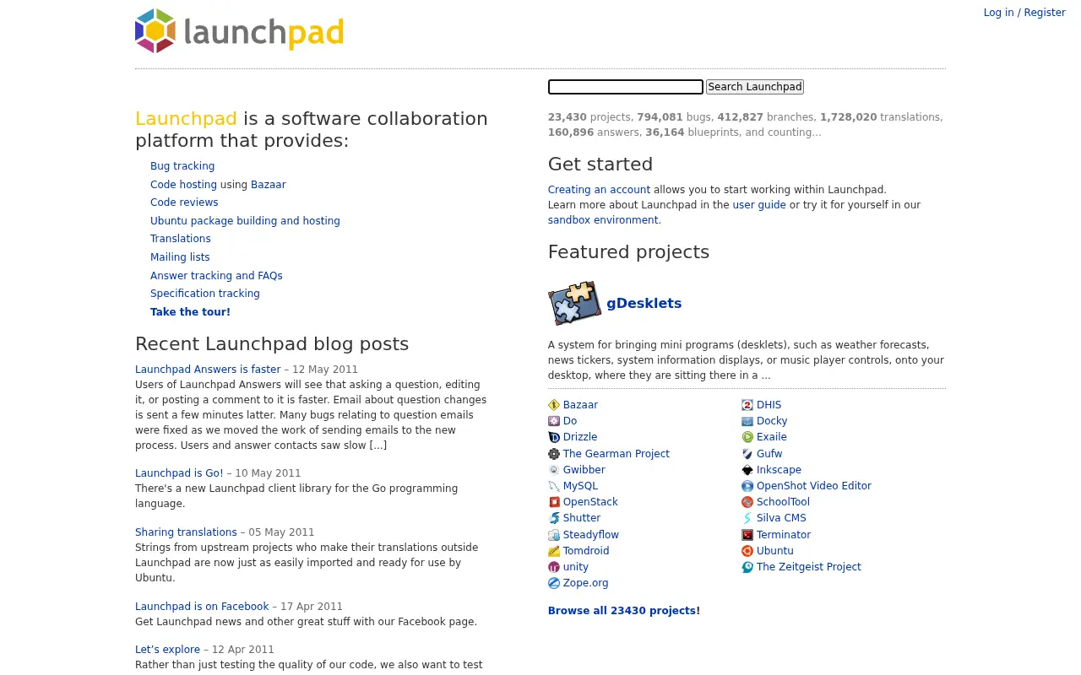Click the Zeitgeist Project icon
Image resolution: width=1081 pixels, height=675 pixels.
pyautogui.click(x=747, y=567)
